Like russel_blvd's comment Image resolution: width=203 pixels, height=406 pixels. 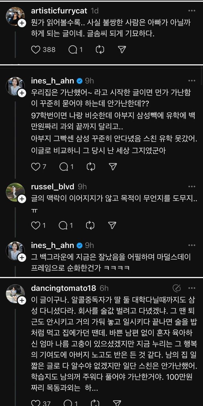[36, 225]
